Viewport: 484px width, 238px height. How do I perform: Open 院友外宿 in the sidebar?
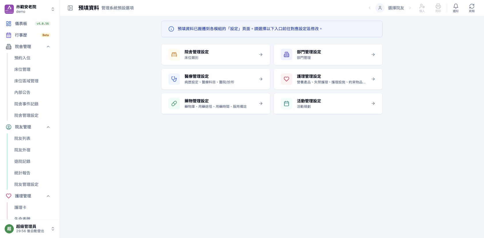pyautogui.click(x=22, y=150)
